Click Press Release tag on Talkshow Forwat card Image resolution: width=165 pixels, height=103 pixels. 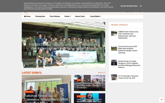(29, 92)
